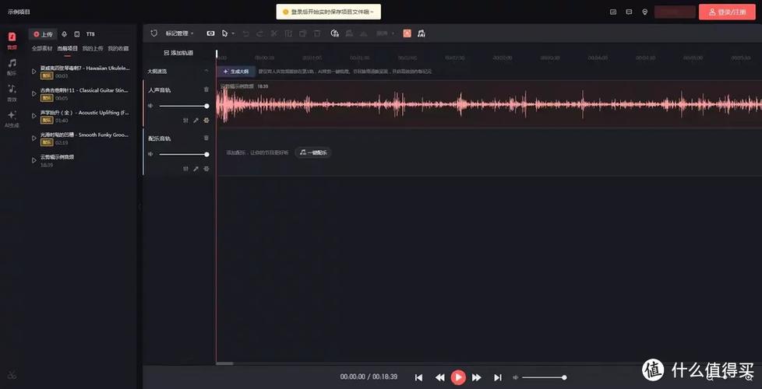Click the white clock-shaped toolbar icon
The width and height of the screenshot is (762, 389).
click(334, 33)
